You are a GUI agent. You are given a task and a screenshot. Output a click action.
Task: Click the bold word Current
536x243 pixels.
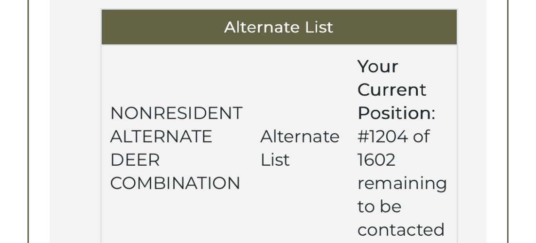392,89
